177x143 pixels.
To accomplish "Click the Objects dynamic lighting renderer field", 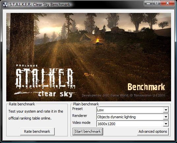I will pos(133,117).
